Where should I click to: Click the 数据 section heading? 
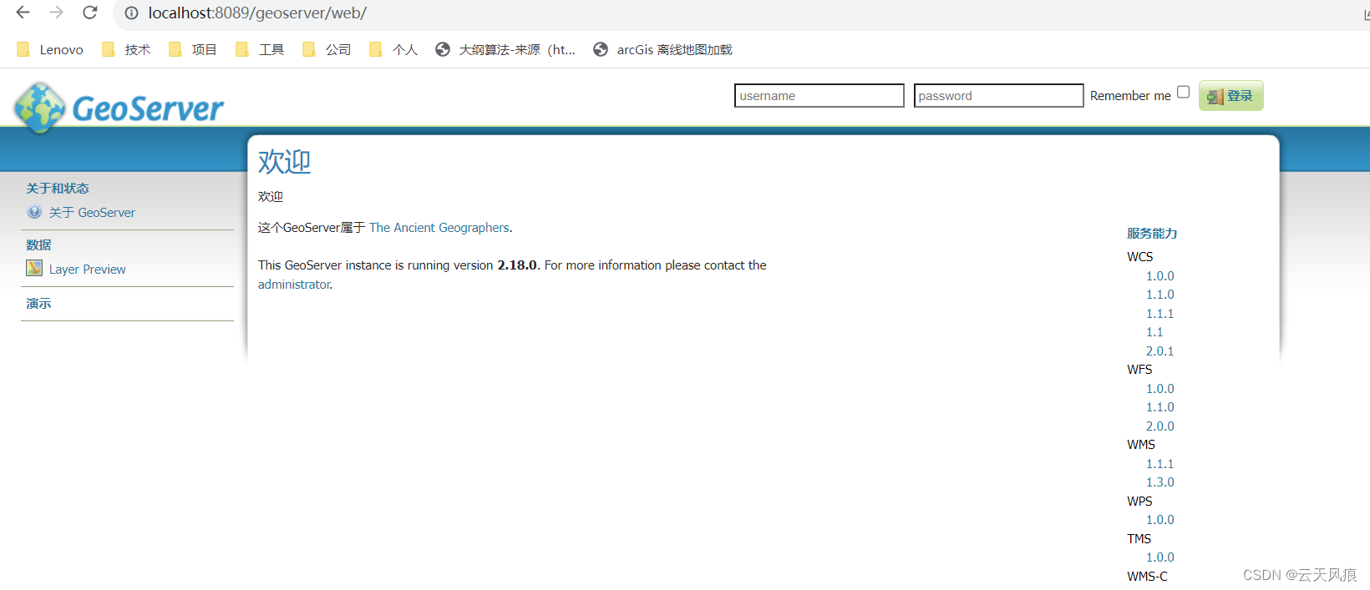pyautogui.click(x=38, y=245)
